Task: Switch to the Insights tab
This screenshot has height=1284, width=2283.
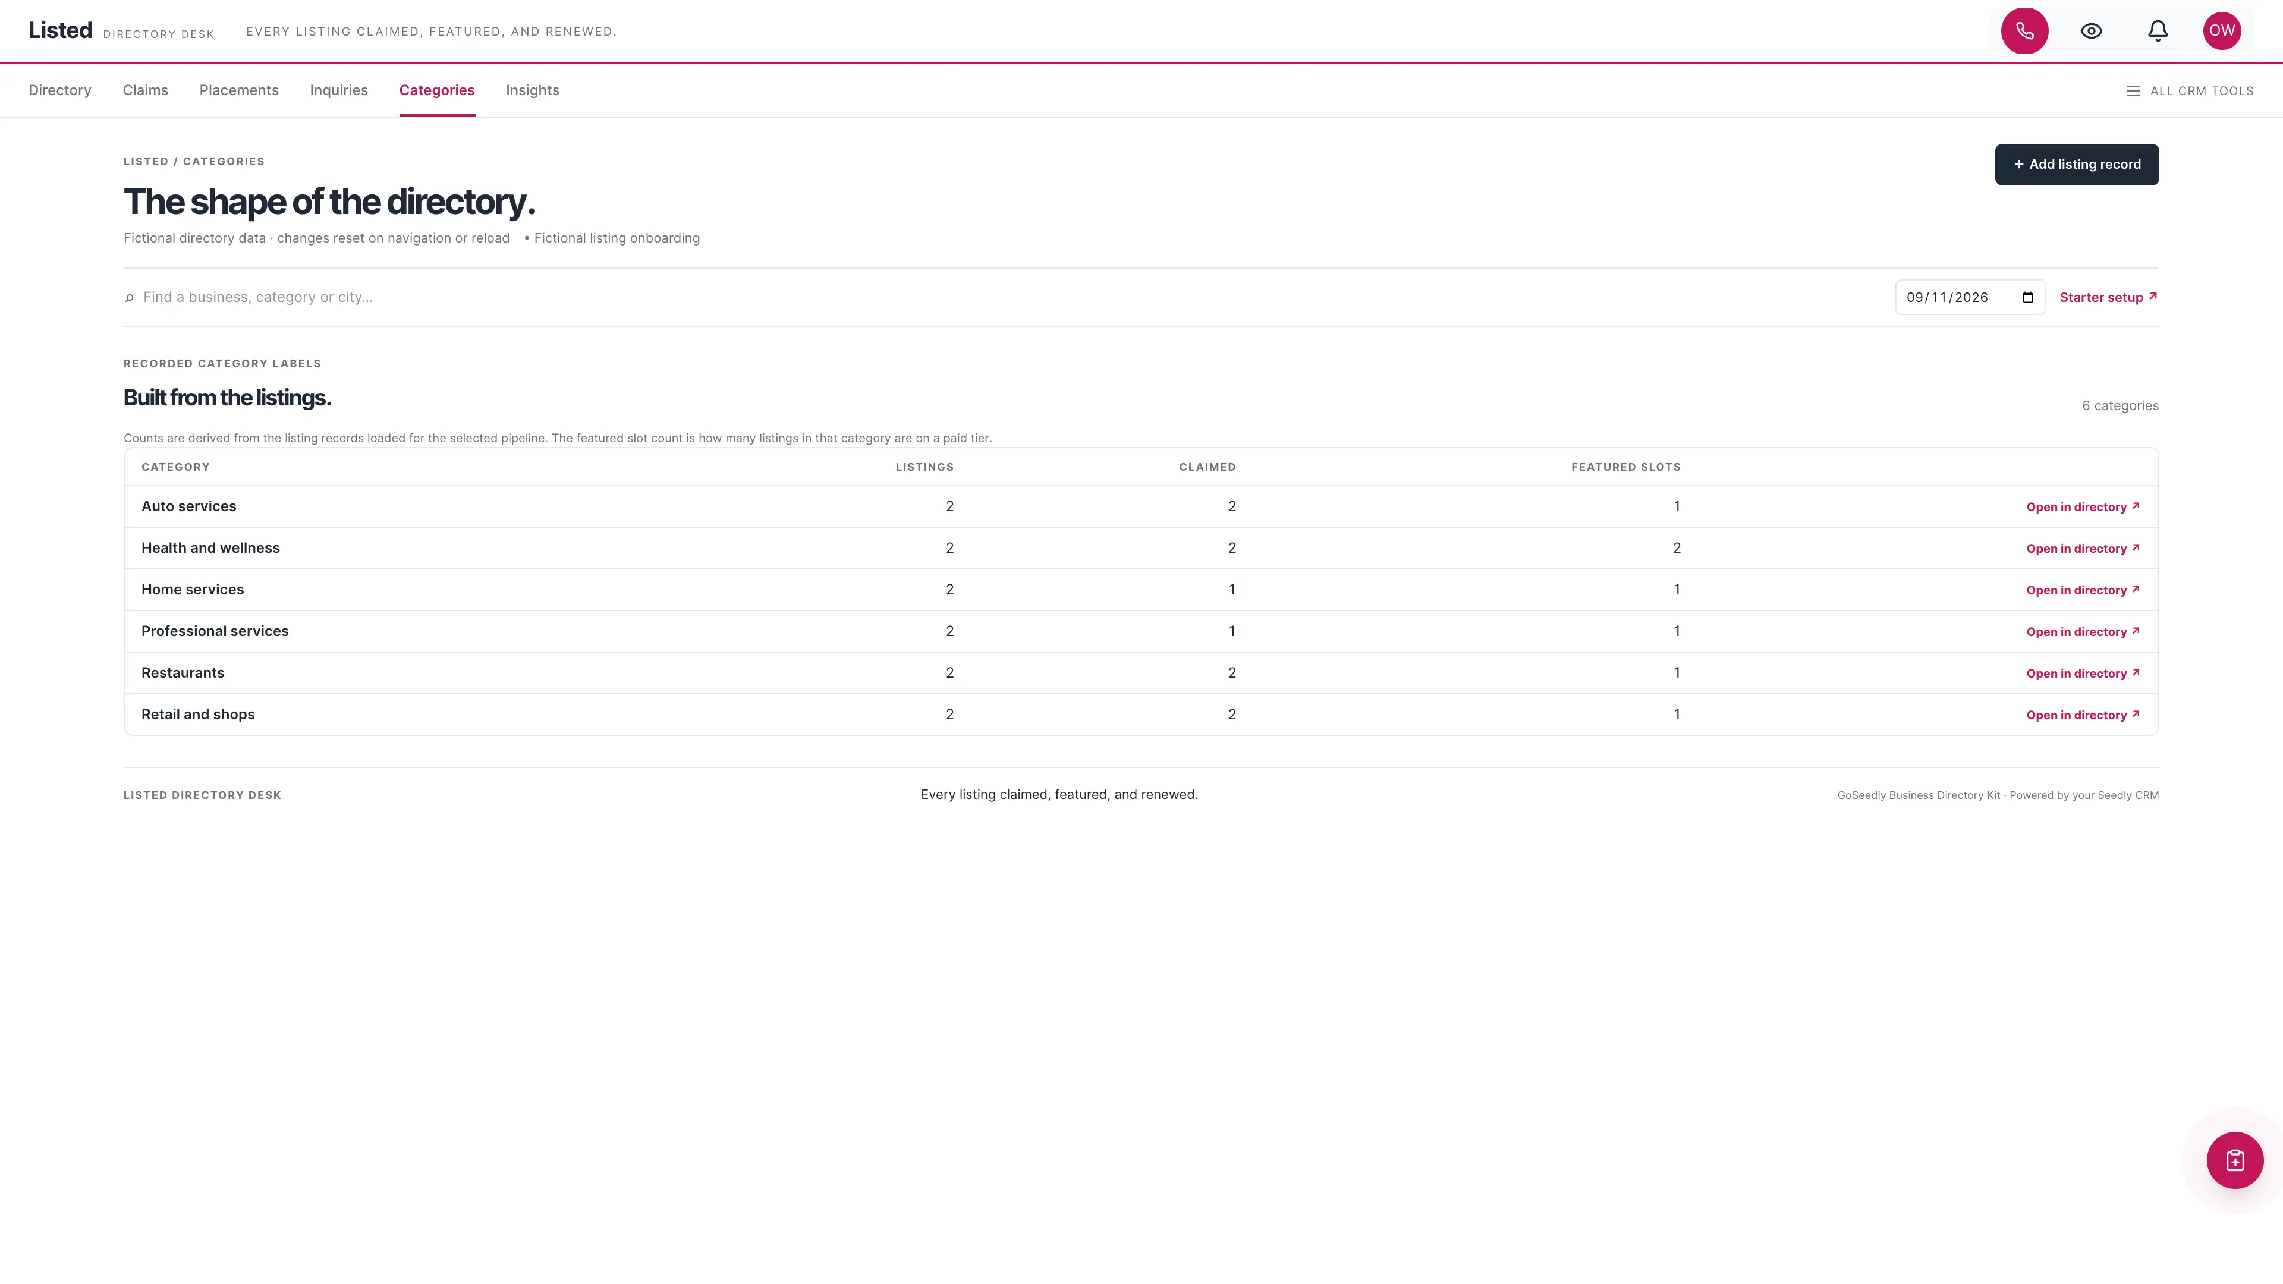Action: click(x=532, y=90)
